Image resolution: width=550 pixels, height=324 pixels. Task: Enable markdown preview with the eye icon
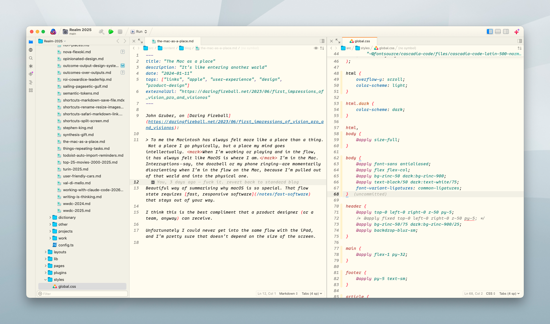[316, 48]
